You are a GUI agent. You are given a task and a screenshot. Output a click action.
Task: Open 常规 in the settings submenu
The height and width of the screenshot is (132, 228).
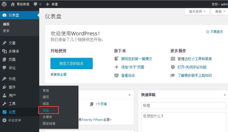(46, 91)
